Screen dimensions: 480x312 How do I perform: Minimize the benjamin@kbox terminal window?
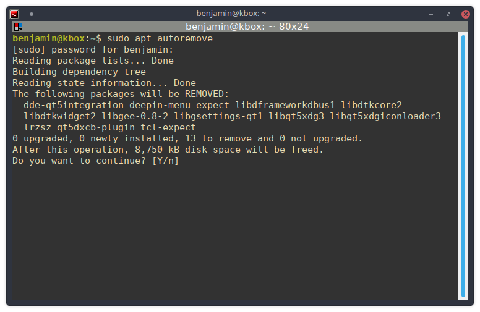[431, 14]
